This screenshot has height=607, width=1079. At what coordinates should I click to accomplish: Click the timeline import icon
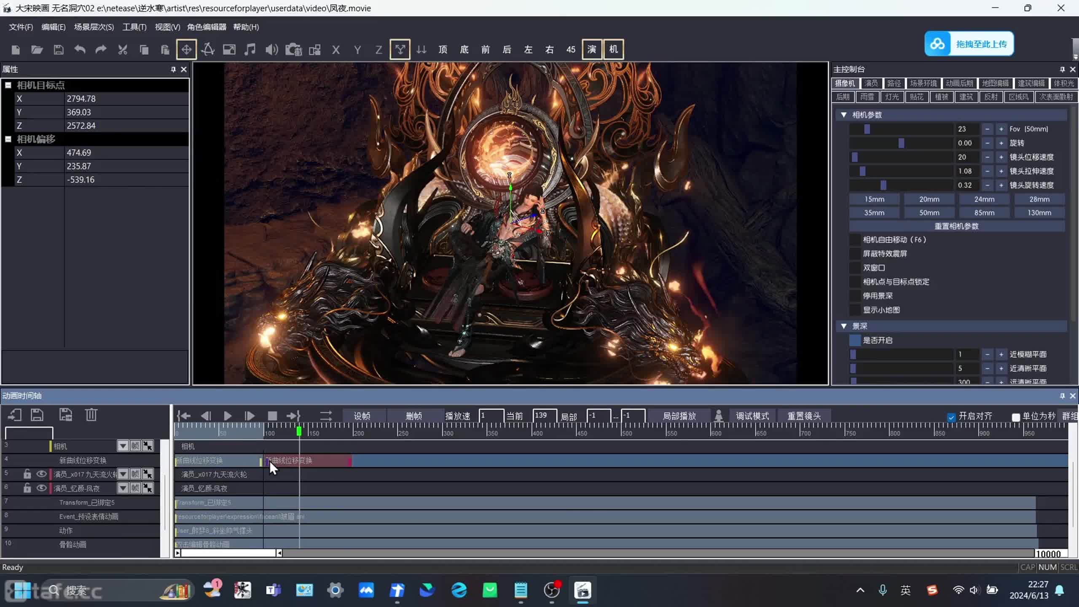[15, 415]
